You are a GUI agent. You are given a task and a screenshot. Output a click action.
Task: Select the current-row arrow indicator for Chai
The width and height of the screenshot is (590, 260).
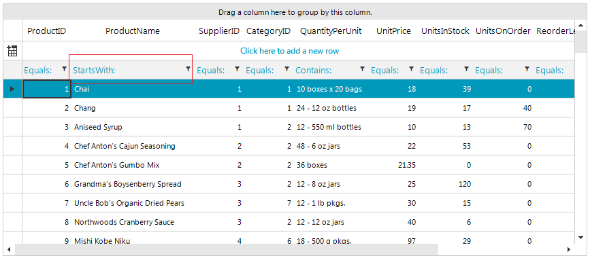tap(12, 89)
